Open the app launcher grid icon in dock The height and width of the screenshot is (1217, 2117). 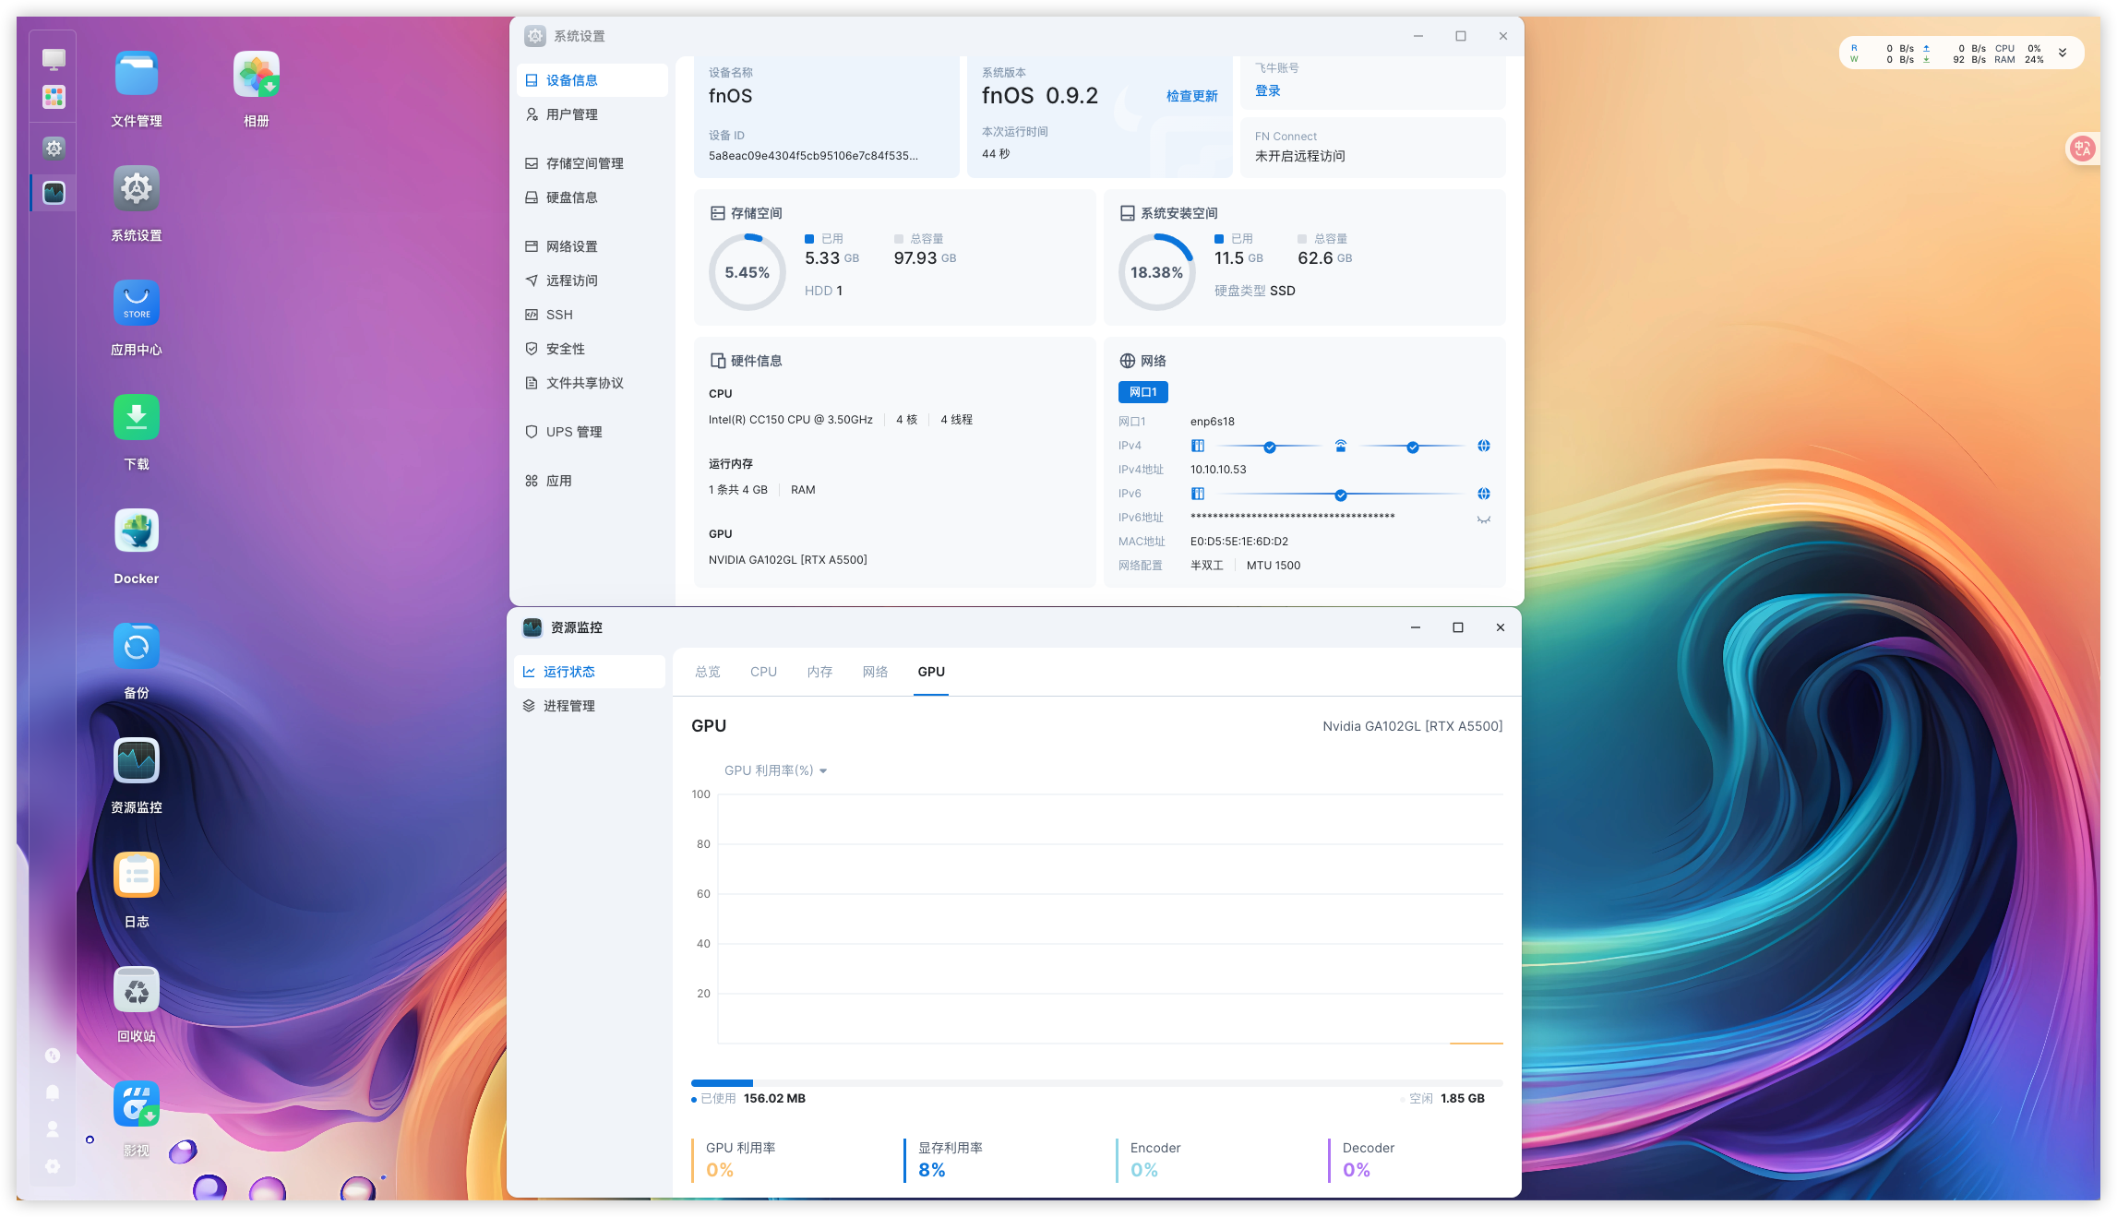pyautogui.click(x=54, y=97)
